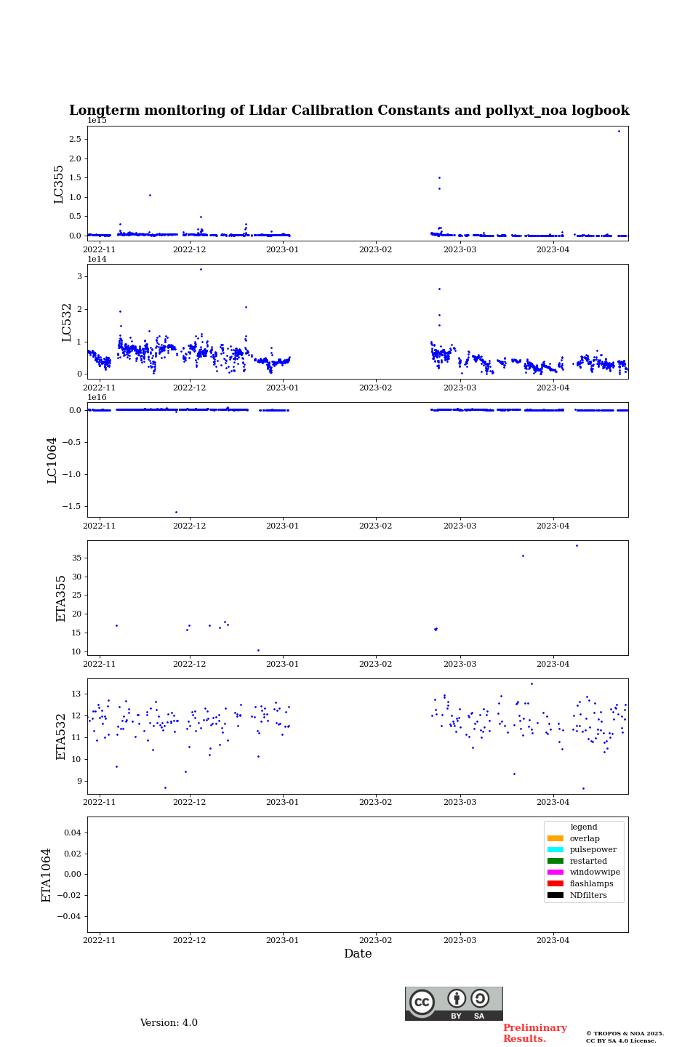698x1047 pixels.
Task: Click the LC1064 y-axis label
Action: coord(52,460)
